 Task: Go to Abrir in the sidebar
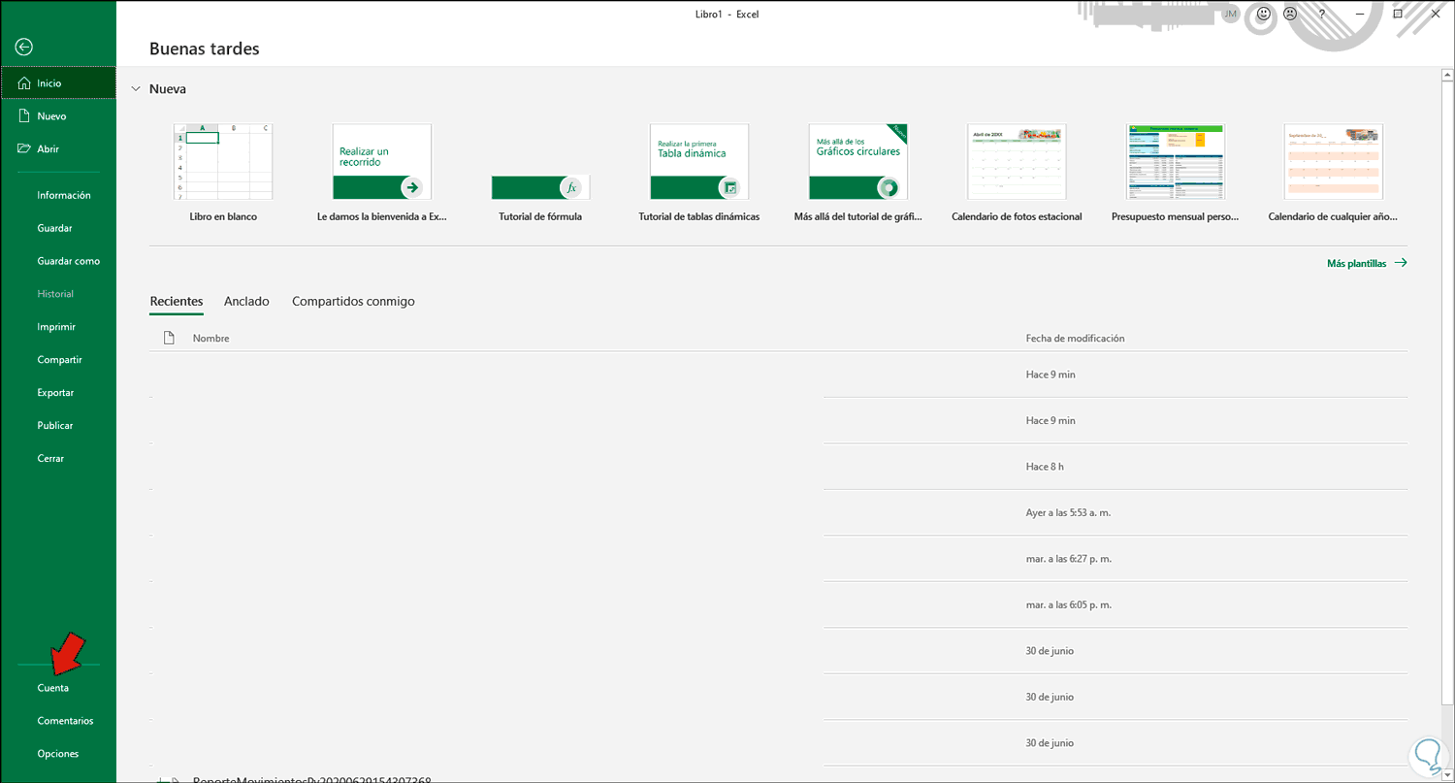58,149
